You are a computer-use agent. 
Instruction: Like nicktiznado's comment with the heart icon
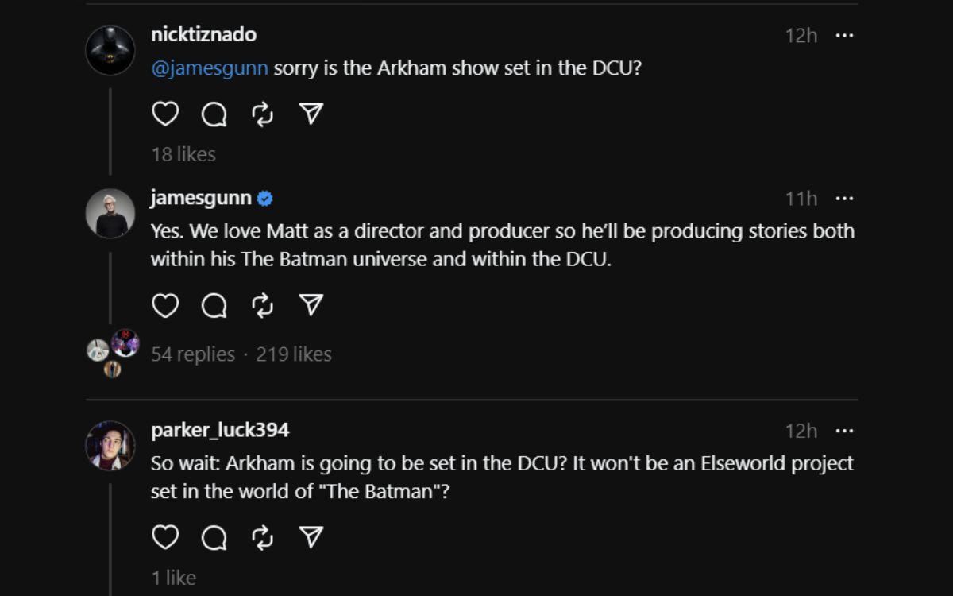165,114
